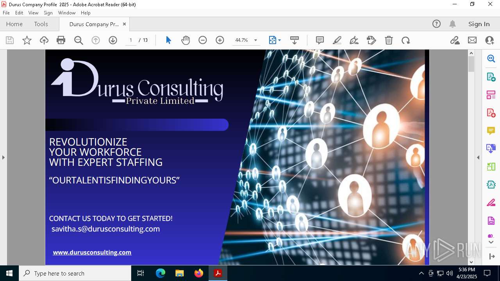500x281 pixels.
Task: Open the View menu
Action: [x=33, y=13]
